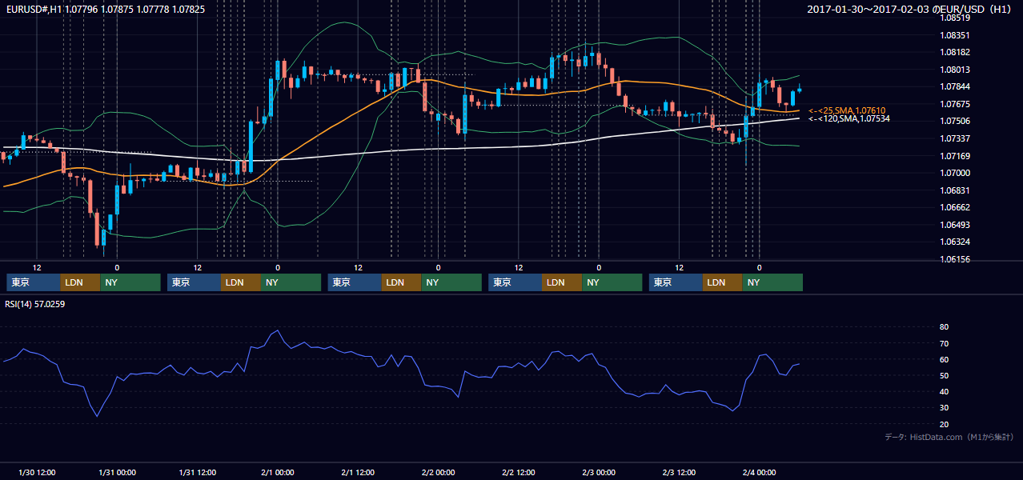The height and width of the screenshot is (480, 1023).
Task: Click price axis value 1.06493
Action: (955, 225)
